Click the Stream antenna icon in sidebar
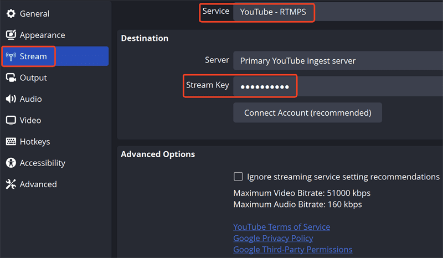 pyautogui.click(x=11, y=56)
